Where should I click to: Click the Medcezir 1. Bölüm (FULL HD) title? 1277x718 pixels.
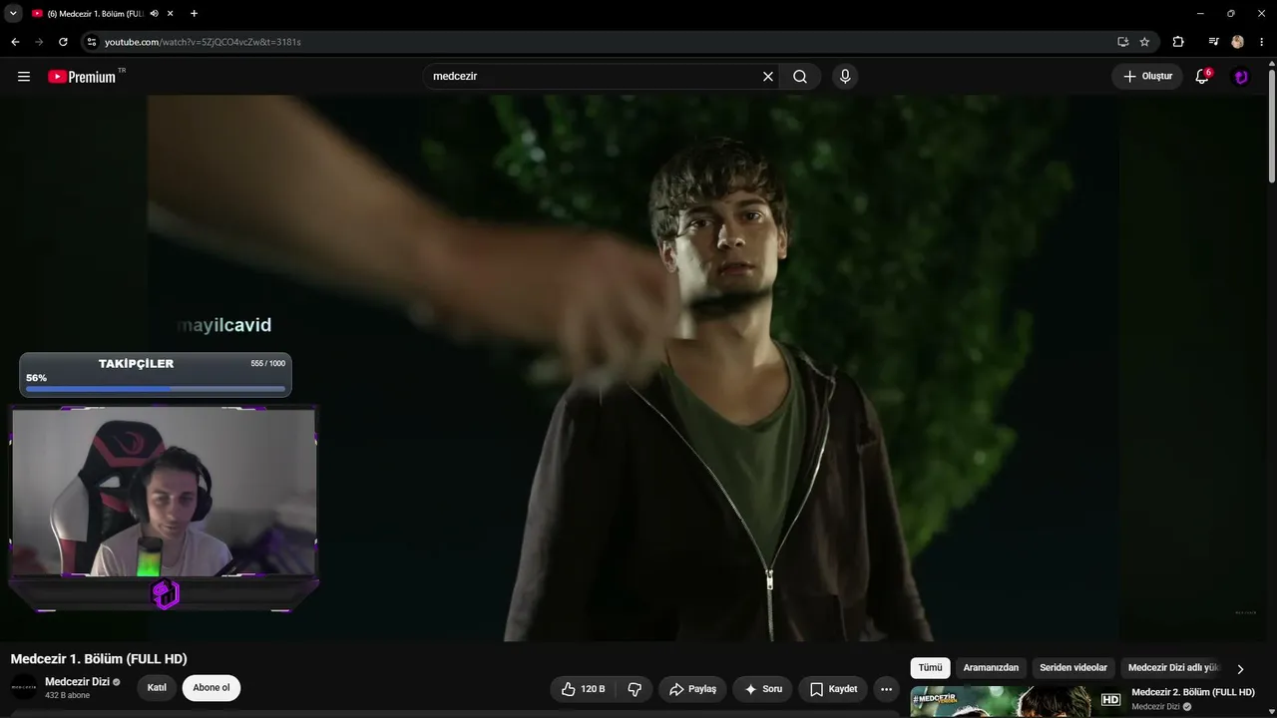pyautogui.click(x=99, y=659)
